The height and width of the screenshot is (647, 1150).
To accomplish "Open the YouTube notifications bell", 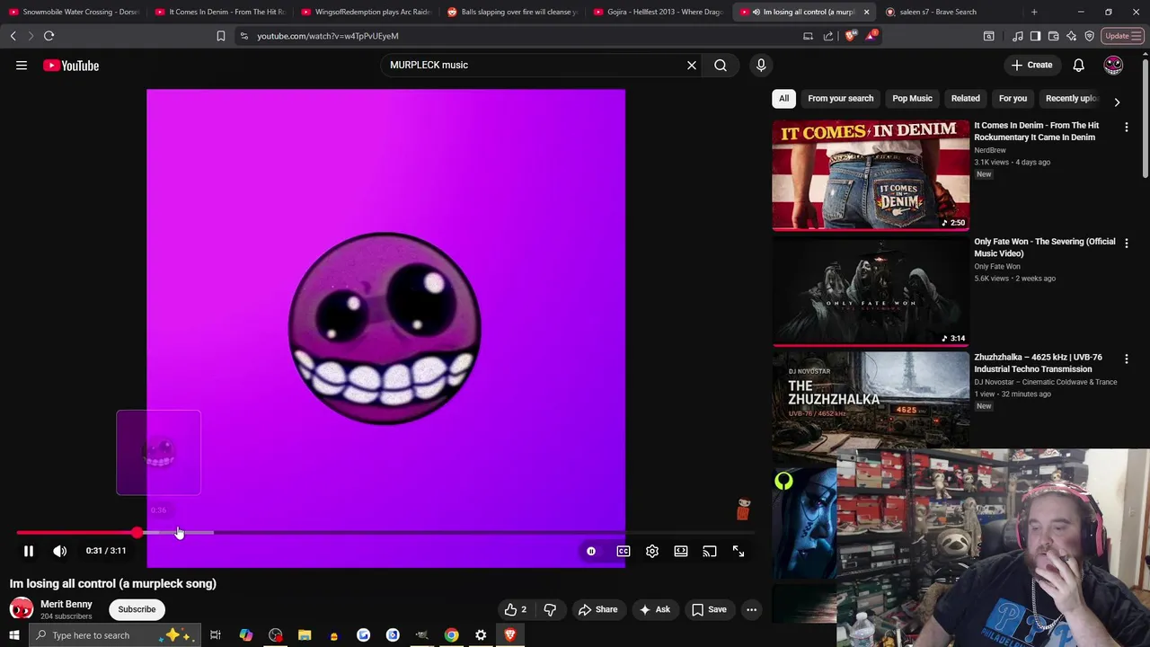I will [1078, 65].
